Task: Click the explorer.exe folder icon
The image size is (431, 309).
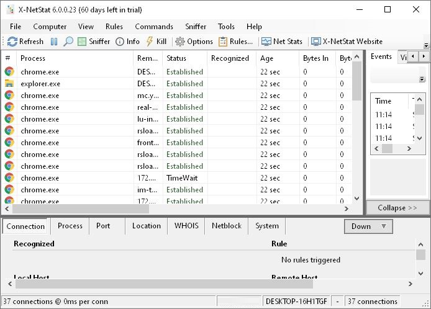Action: 9,84
